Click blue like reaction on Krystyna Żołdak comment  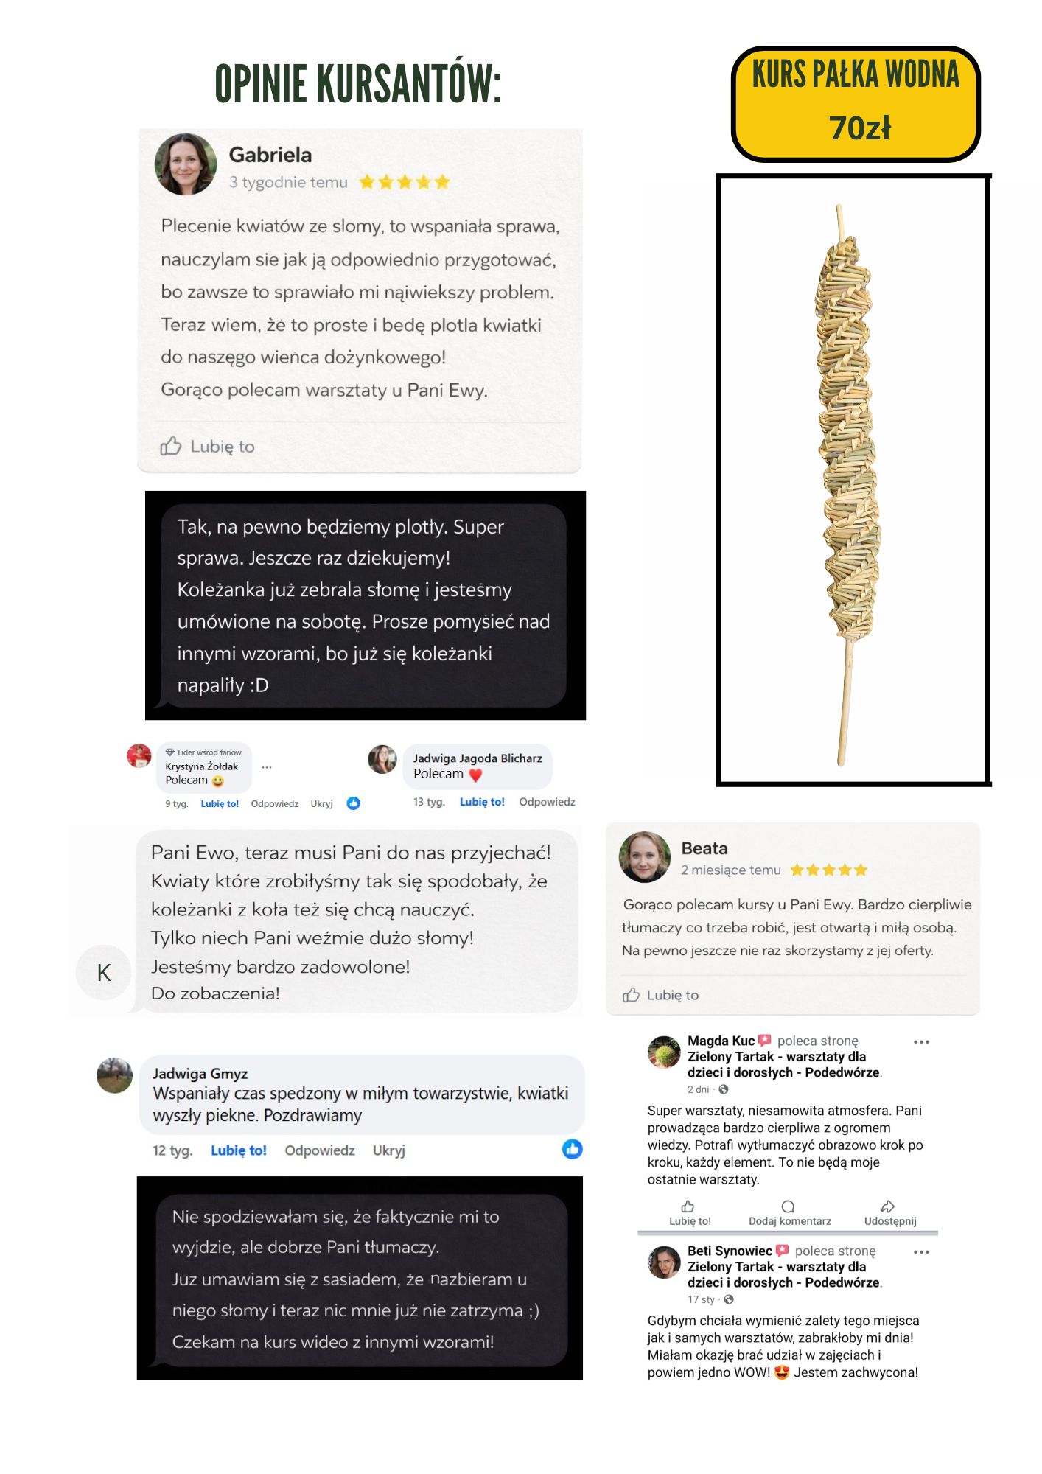pyautogui.click(x=354, y=803)
